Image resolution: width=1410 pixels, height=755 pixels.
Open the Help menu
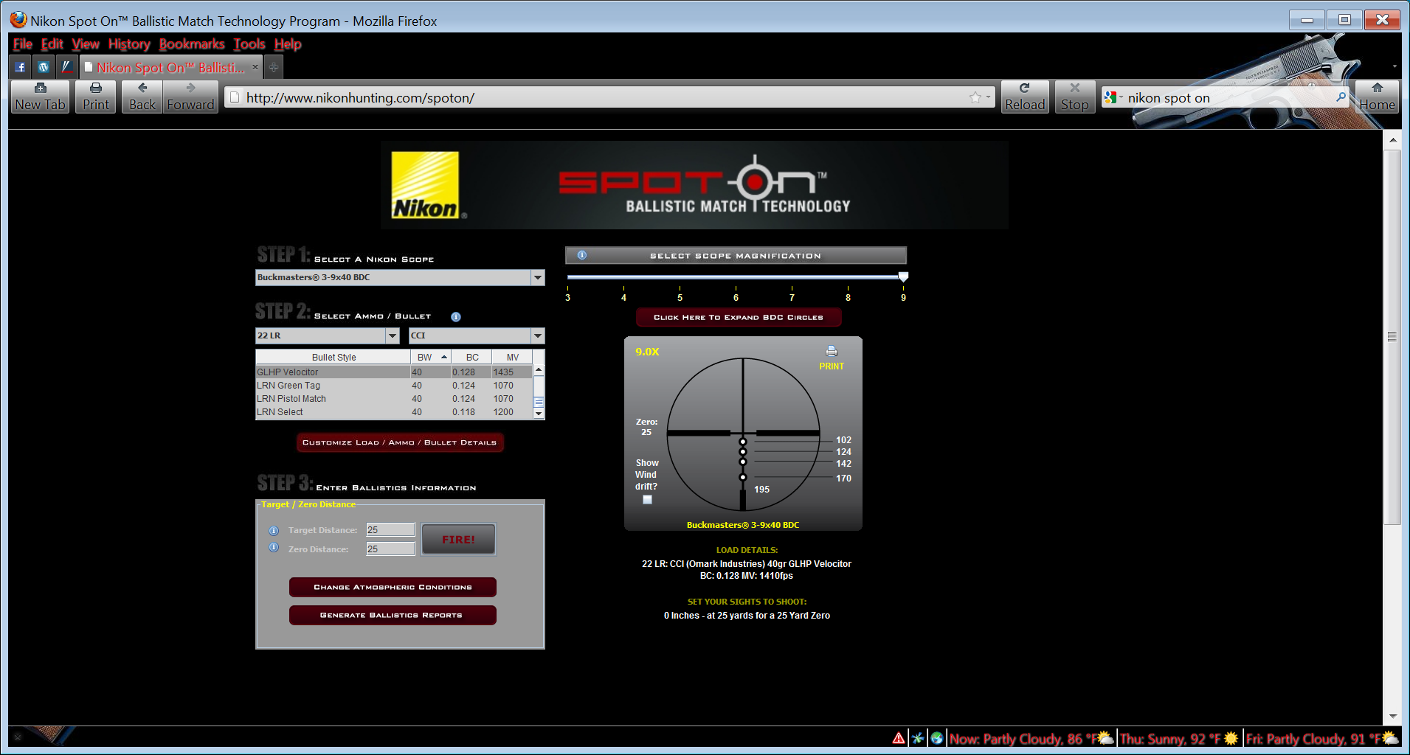pyautogui.click(x=288, y=44)
